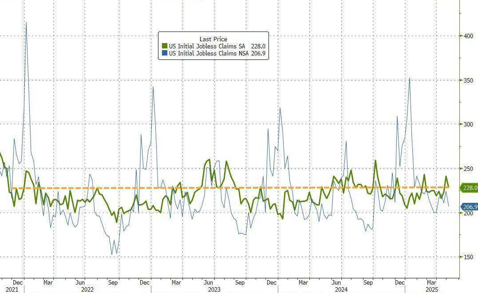The image size is (478, 293).
Task: Click the green SA legend color swatch
Action: (x=165, y=46)
